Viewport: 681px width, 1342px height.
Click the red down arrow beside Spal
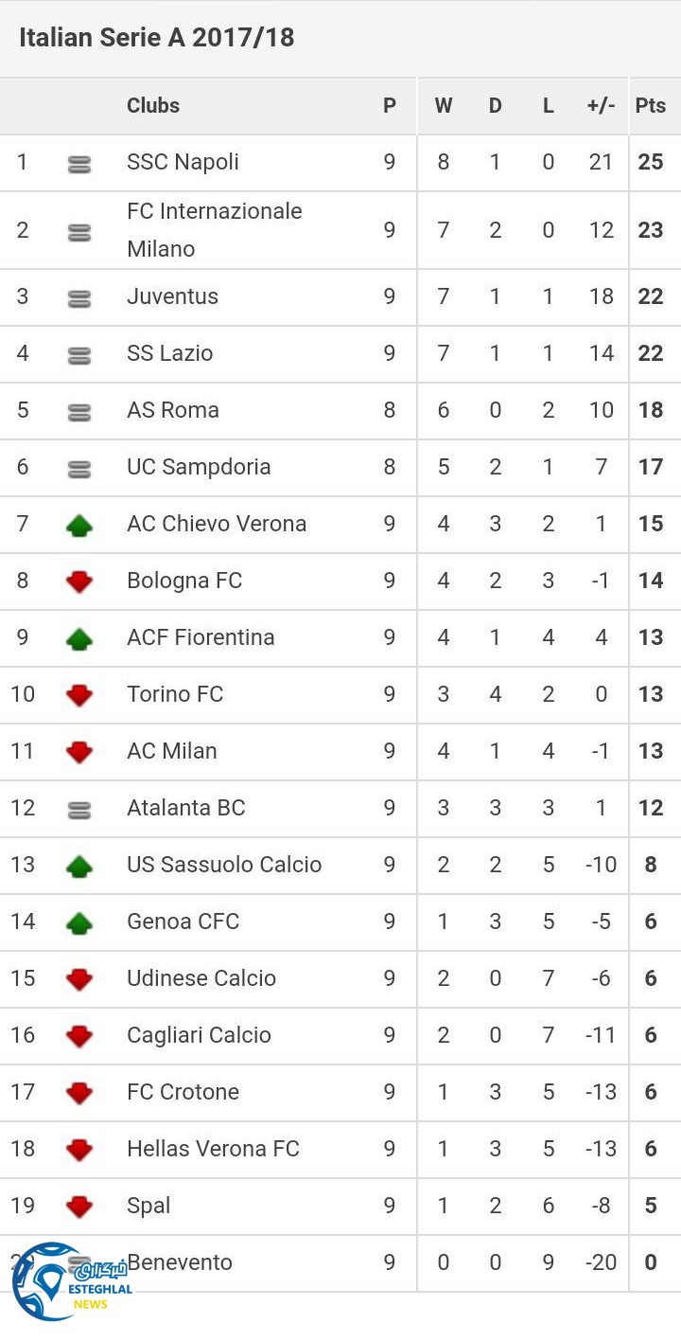coord(79,1207)
